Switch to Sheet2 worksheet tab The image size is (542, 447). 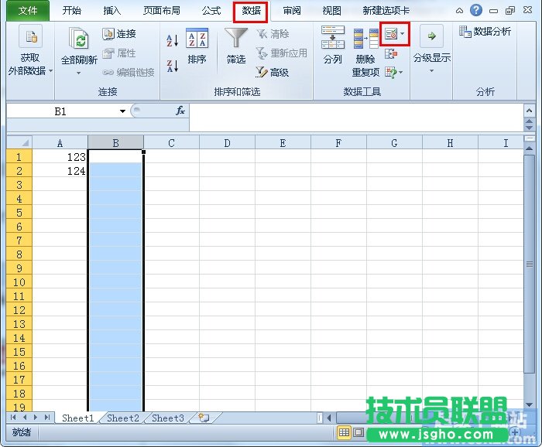(123, 418)
